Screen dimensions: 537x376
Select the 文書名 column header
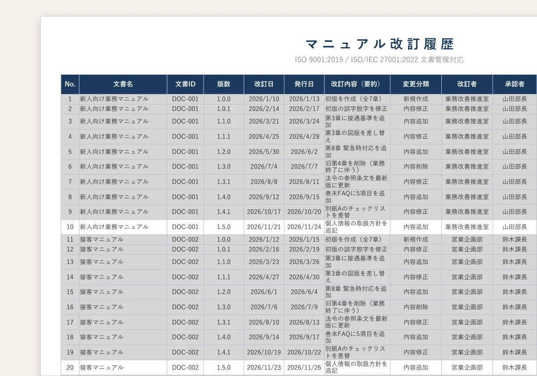(x=123, y=84)
